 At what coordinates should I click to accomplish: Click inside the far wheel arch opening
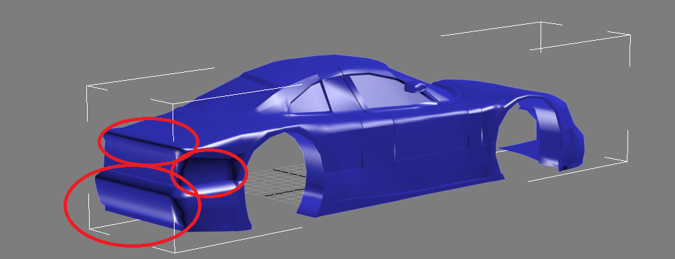(518, 129)
